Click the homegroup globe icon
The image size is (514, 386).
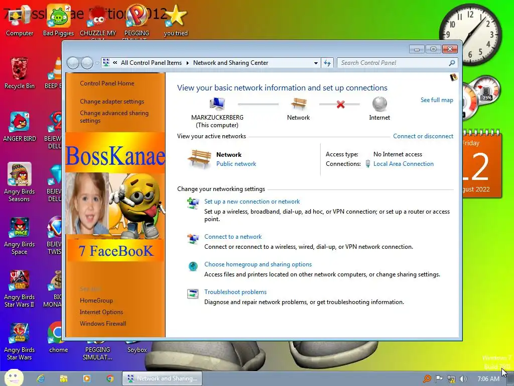tap(193, 266)
